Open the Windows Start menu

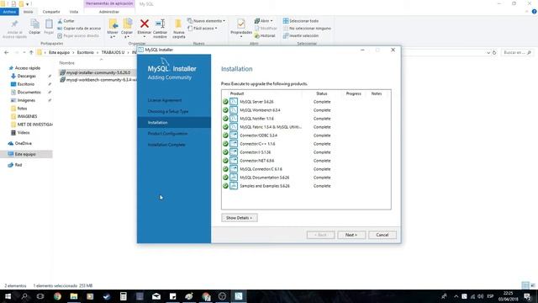tap(8, 296)
